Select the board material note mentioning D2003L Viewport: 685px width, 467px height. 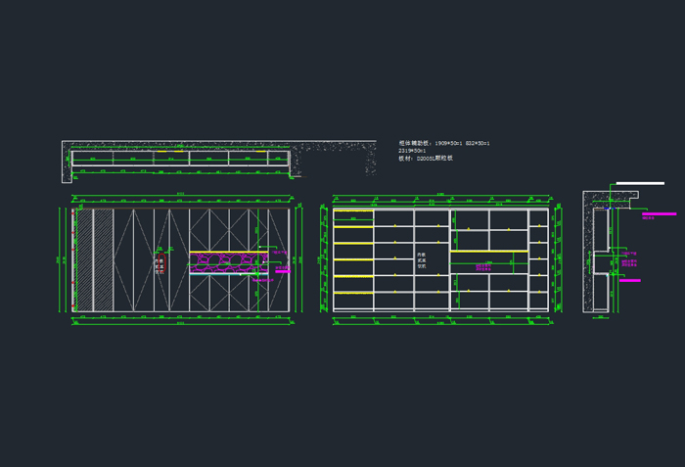click(426, 158)
